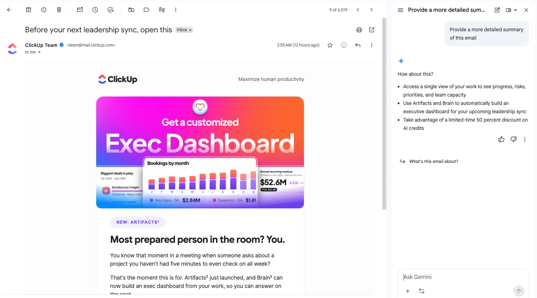The width and height of the screenshot is (537, 298).
Task: Go to newer email
Action: point(358,10)
